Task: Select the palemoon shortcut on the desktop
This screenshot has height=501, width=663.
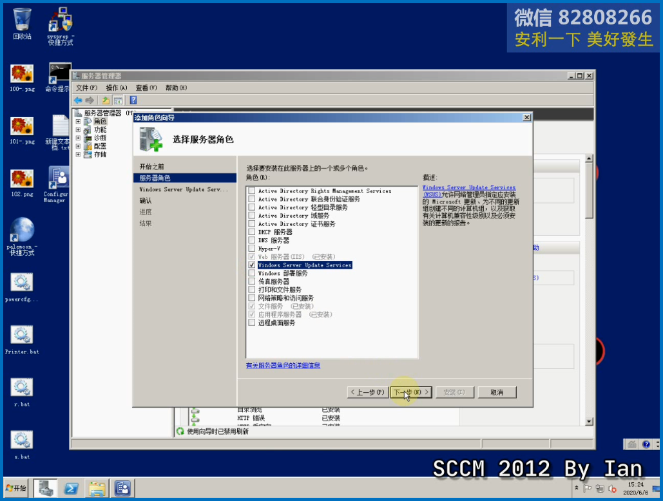Action: pos(22,236)
